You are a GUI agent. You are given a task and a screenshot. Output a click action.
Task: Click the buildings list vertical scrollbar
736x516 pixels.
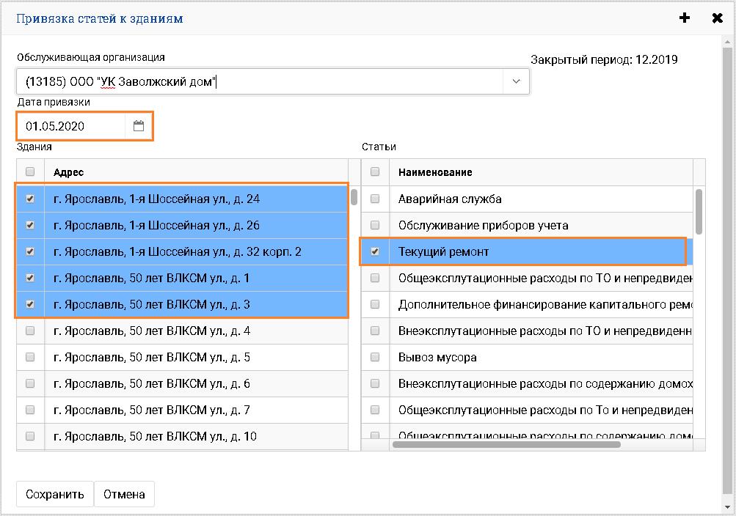354,198
